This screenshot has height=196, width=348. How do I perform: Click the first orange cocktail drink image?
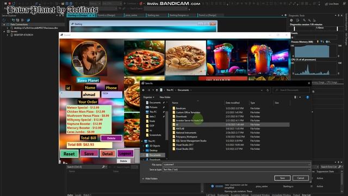click(227, 58)
